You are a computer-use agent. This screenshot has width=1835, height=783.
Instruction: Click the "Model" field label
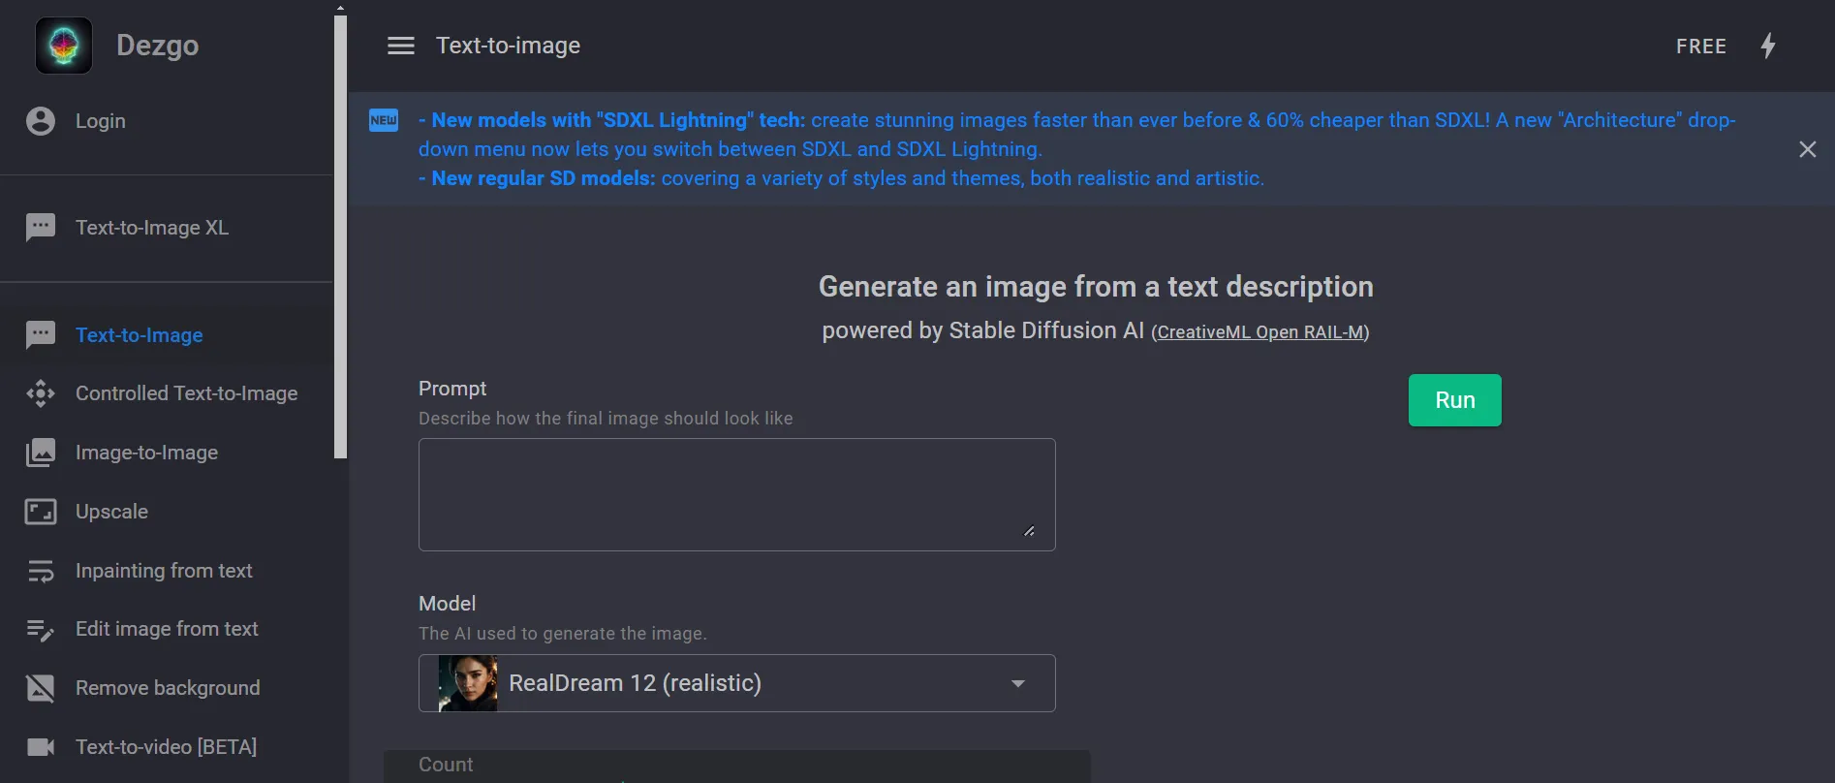click(447, 604)
